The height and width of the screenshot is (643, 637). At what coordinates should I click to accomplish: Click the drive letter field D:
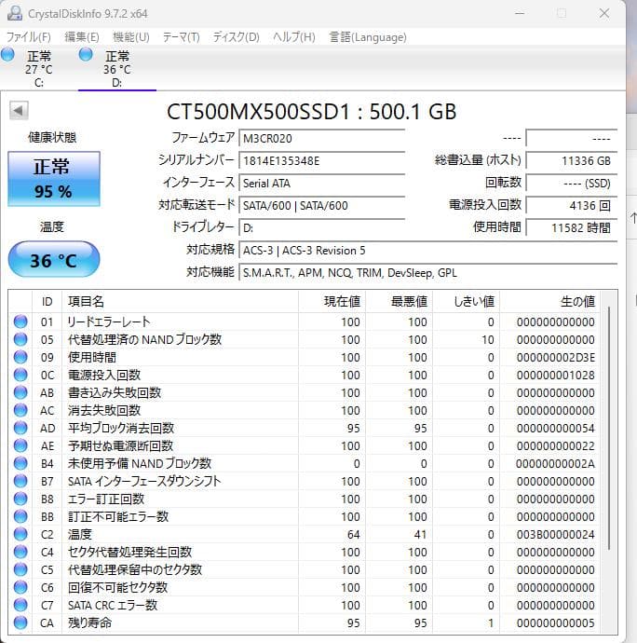click(x=322, y=227)
